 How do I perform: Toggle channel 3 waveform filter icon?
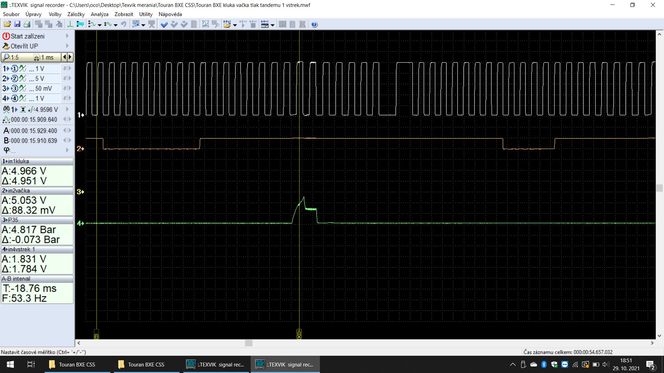click(x=23, y=88)
